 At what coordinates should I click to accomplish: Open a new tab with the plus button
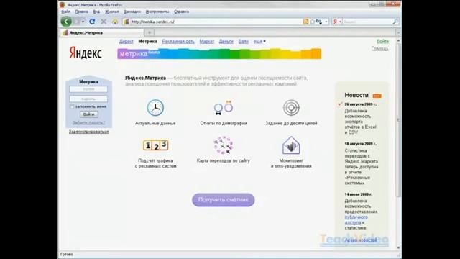pyautogui.click(x=149, y=32)
